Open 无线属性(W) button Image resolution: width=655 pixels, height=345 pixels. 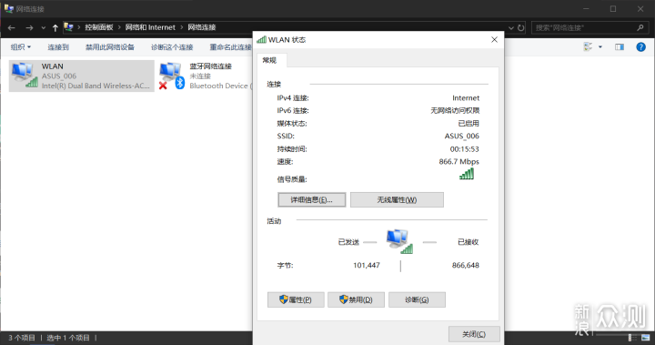(x=397, y=200)
